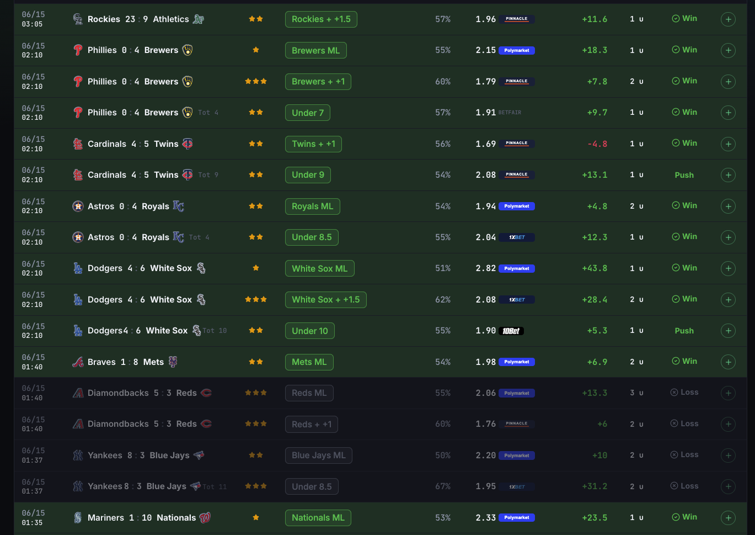The height and width of the screenshot is (535, 755).
Task: Click the 67% probability value
Action: point(443,486)
